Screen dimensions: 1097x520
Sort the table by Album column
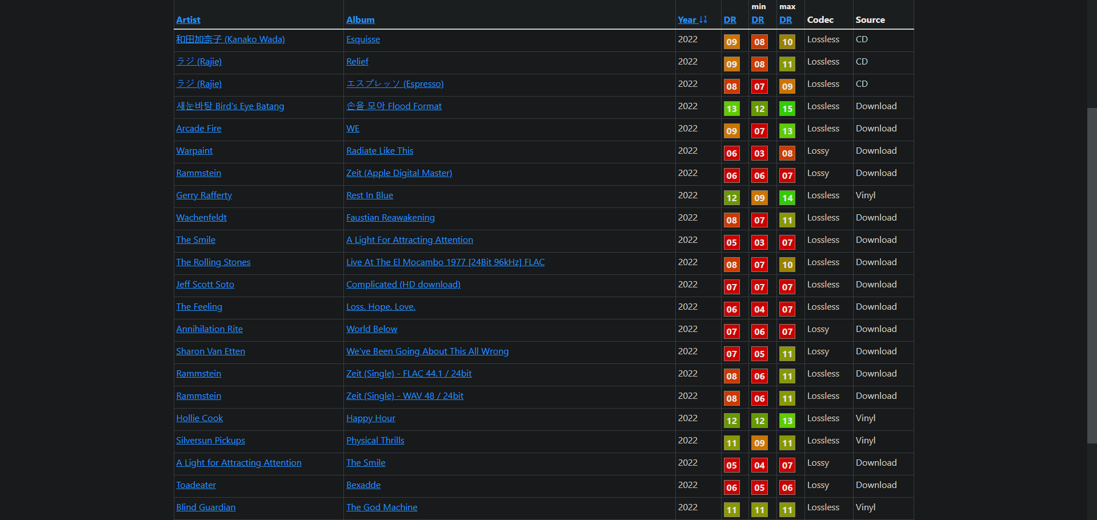[x=361, y=19]
